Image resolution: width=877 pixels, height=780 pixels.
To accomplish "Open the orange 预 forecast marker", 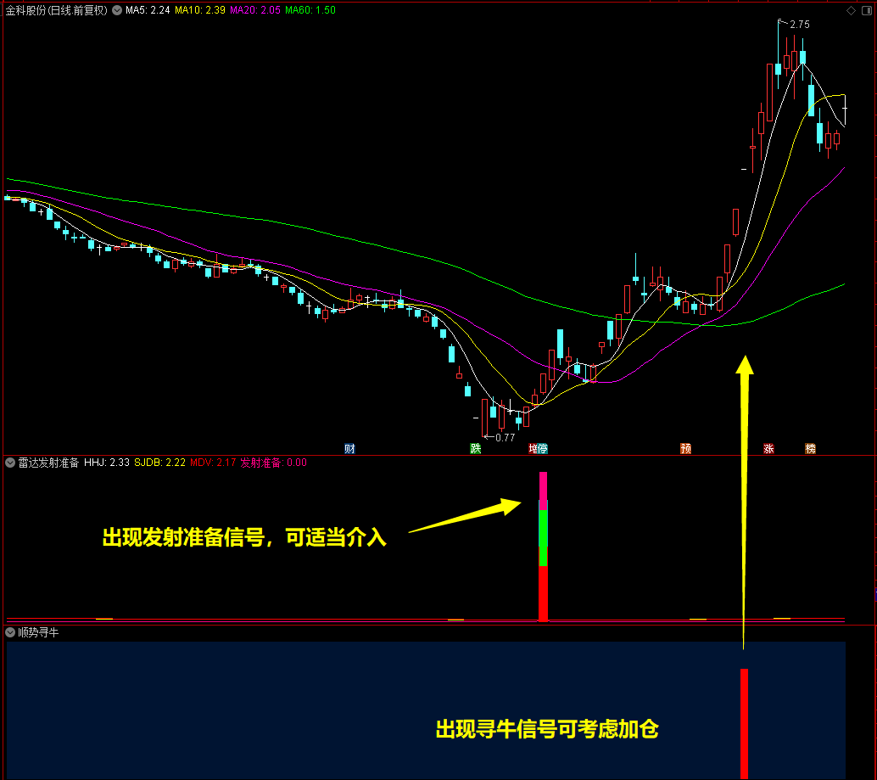I will pos(685,448).
